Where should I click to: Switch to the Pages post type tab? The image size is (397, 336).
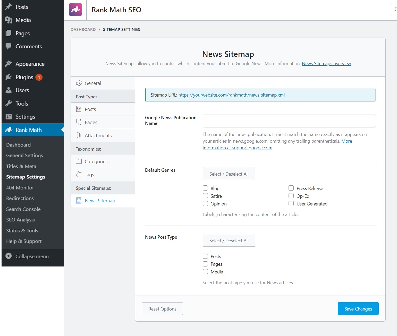tap(91, 122)
